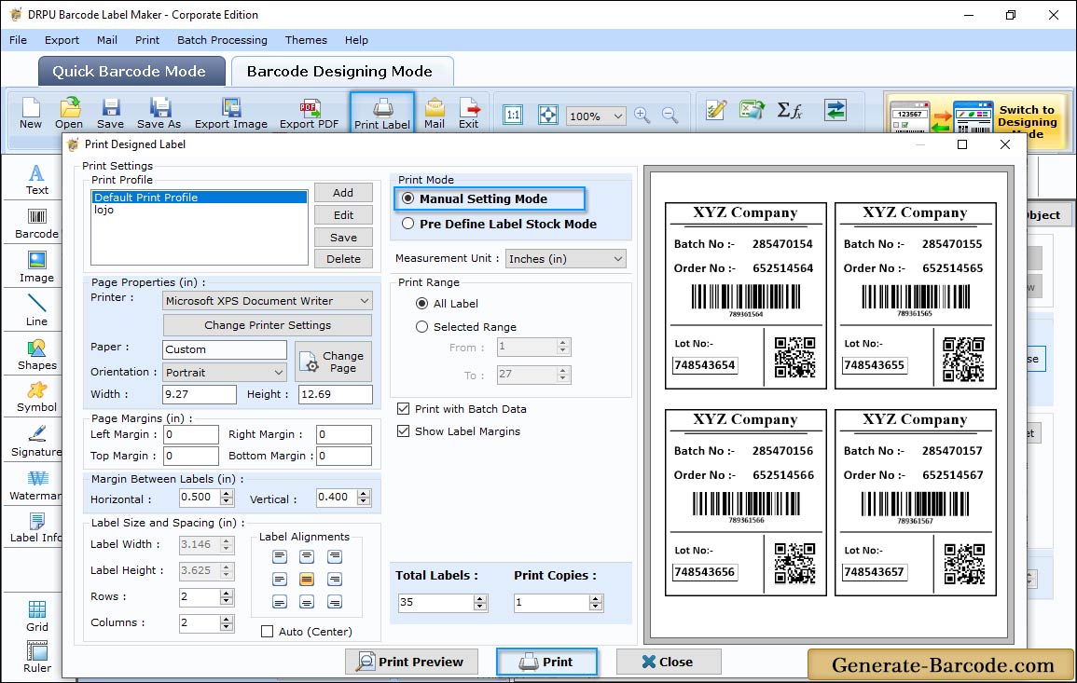Click the Print Preview button
The height and width of the screenshot is (683, 1077).
pos(411,662)
